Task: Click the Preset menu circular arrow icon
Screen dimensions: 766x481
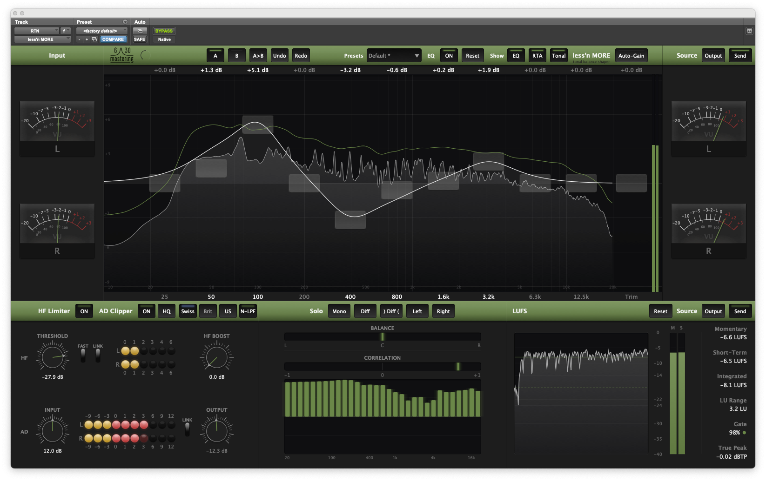Action: (x=125, y=22)
